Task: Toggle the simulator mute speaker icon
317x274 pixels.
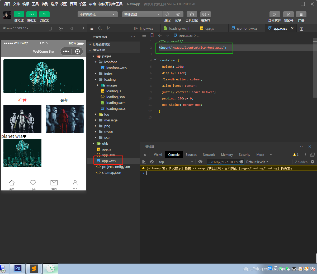Action: tap(71, 29)
